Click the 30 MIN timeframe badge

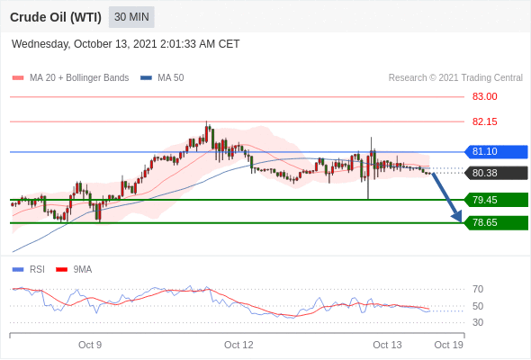(x=131, y=17)
